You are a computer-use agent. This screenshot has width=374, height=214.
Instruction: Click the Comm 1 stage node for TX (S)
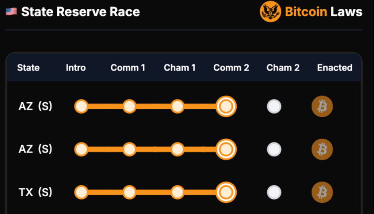(x=130, y=192)
